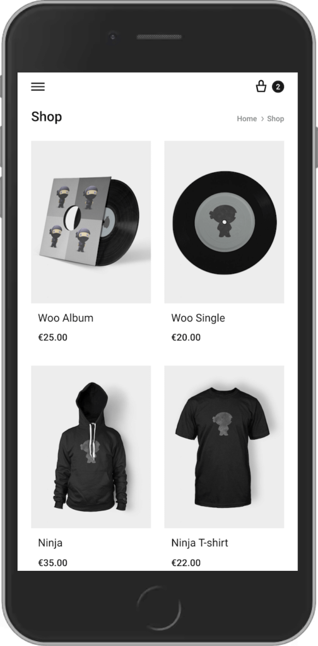The height and width of the screenshot is (646, 318).
Task: Click the cart count badge showing 2
Action: (x=278, y=86)
